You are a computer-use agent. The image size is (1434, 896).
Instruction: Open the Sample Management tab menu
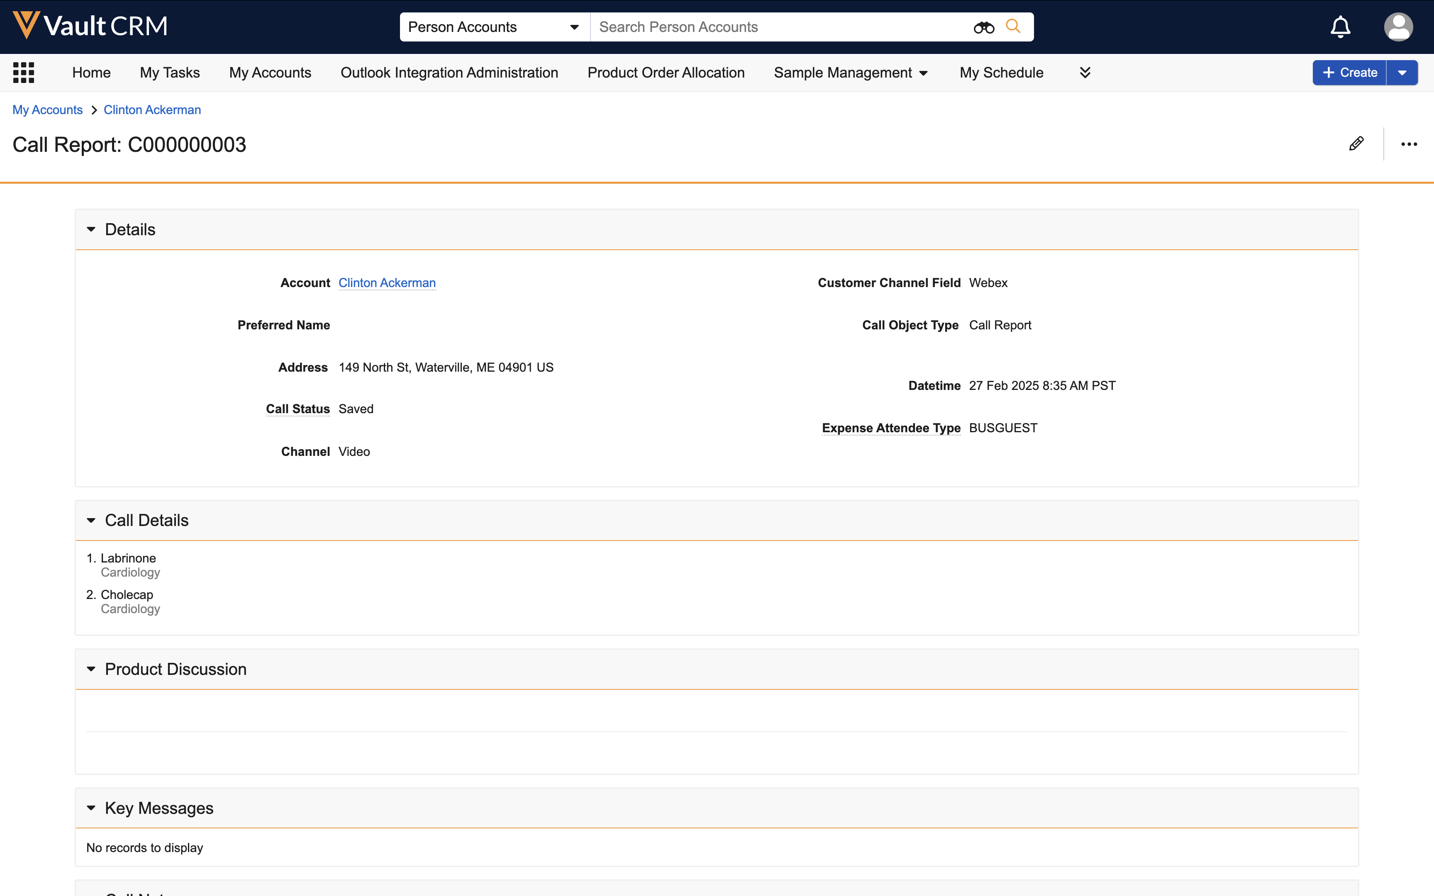[x=850, y=73]
